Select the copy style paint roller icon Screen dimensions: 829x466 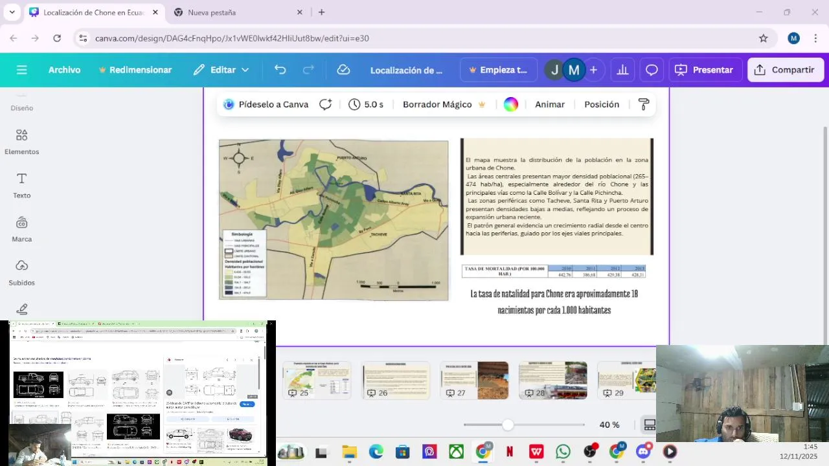tap(644, 104)
